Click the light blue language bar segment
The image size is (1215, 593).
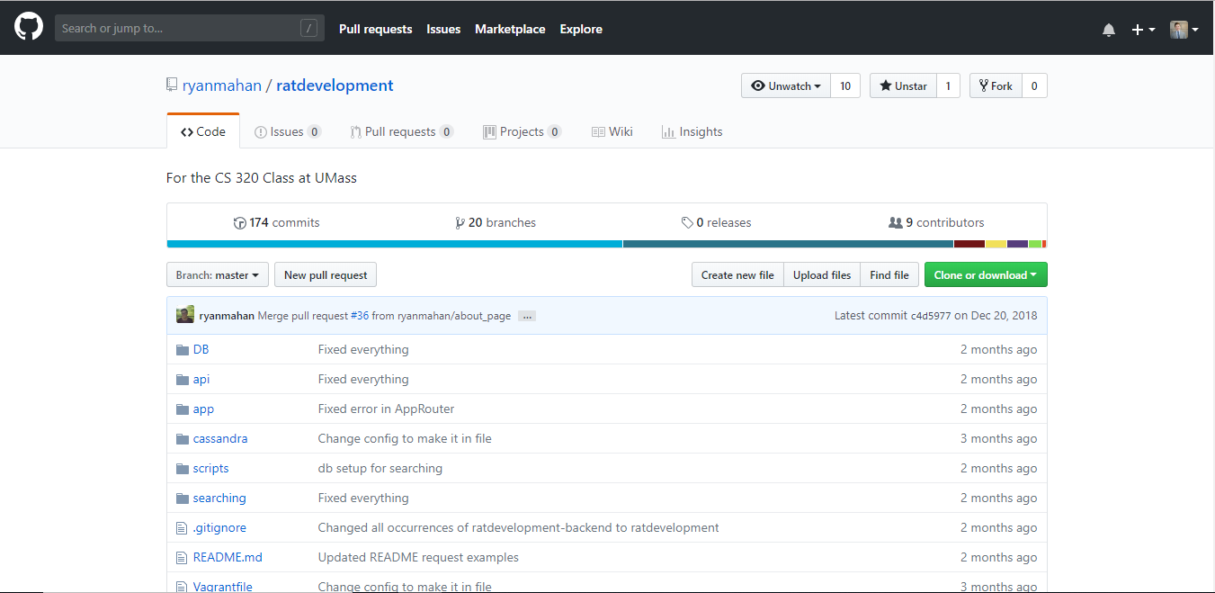pyautogui.click(x=395, y=244)
